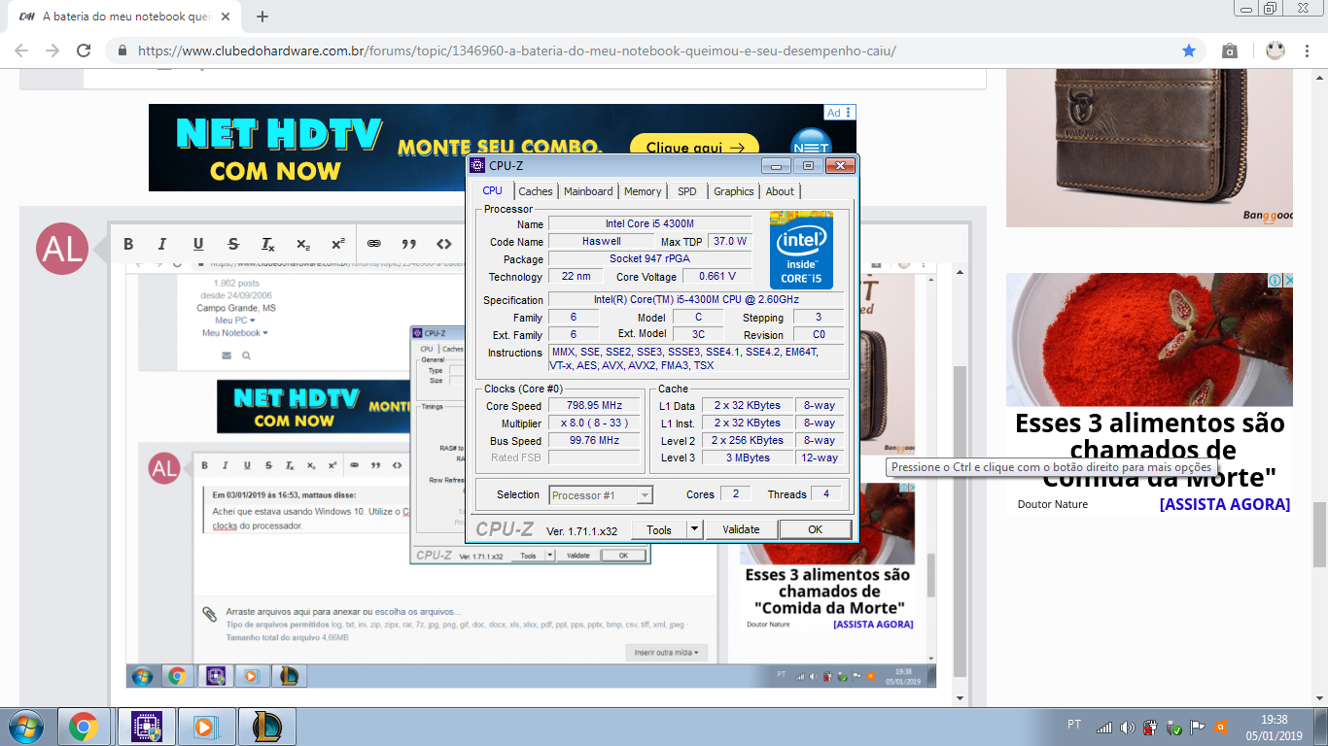Click OK in the front CPU-Z window
Screen dimensions: 1328x746
point(815,529)
